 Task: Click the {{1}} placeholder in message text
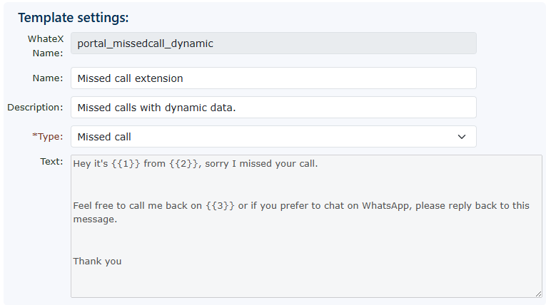126,164
